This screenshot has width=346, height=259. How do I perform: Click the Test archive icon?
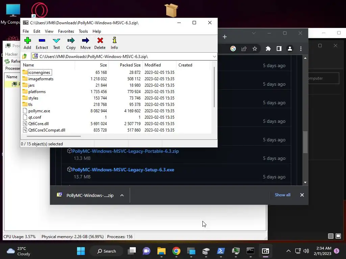point(56,44)
